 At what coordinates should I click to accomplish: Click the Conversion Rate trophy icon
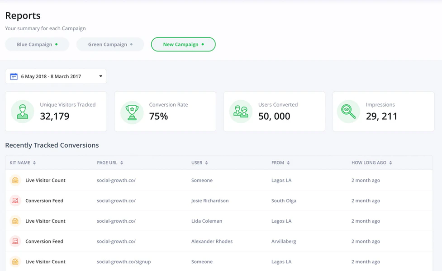[x=132, y=112]
